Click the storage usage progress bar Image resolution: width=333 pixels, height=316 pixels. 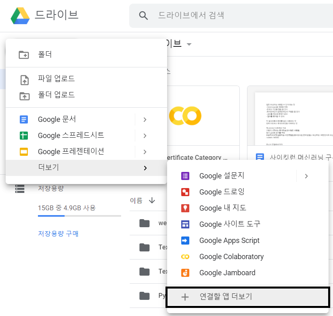click(x=80, y=216)
